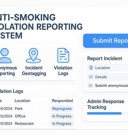This screenshot has height=135, width=128.
Task: Toggle the Submit anonymously checkbox
Action: pyautogui.click(x=90, y=86)
